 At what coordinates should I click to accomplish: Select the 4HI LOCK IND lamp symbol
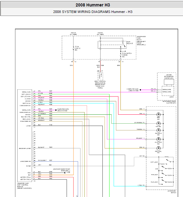(158, 130)
